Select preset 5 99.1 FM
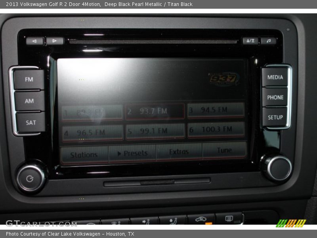The height and width of the screenshot is (238, 317). coord(155,131)
